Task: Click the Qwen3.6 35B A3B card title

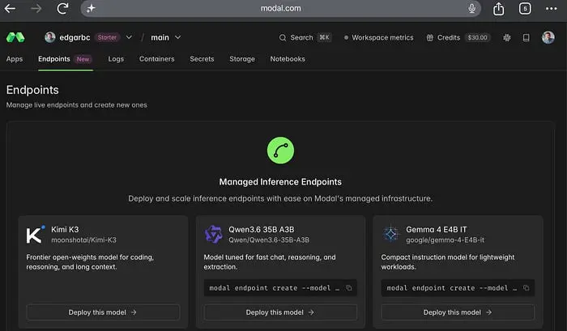Action: (x=261, y=230)
